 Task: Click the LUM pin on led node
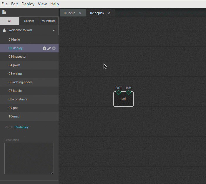click(x=129, y=92)
